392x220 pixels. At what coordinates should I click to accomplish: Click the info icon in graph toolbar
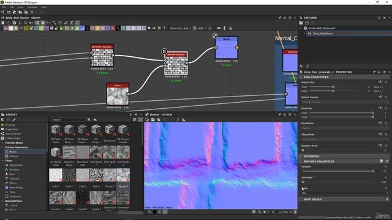point(20,23)
